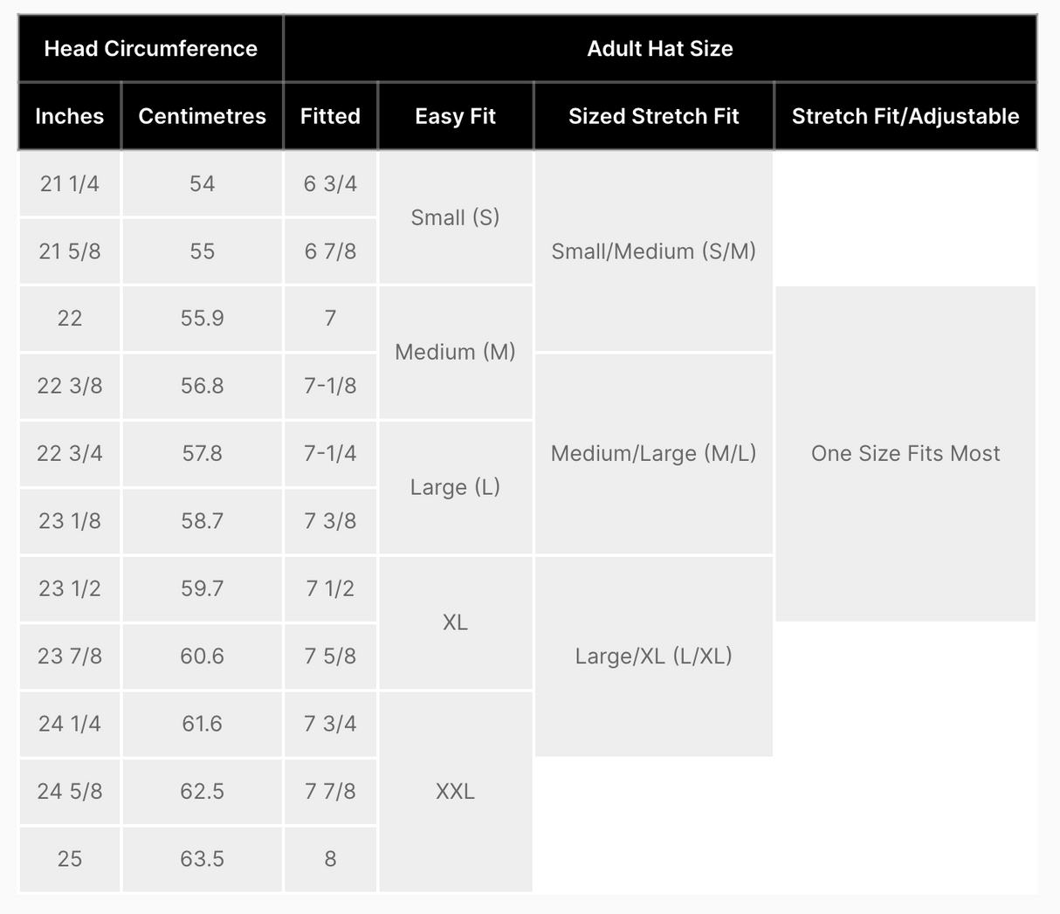The width and height of the screenshot is (1060, 914).
Task: Click the Sized Stretch Fit header
Action: point(653,116)
